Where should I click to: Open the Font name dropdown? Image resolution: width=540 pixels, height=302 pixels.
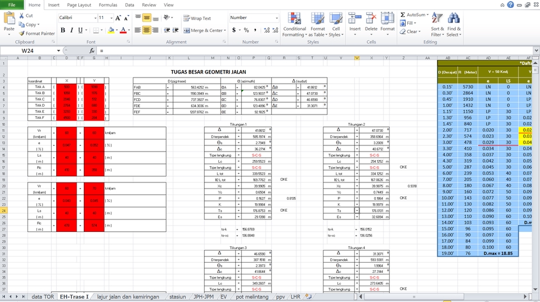(96, 17)
